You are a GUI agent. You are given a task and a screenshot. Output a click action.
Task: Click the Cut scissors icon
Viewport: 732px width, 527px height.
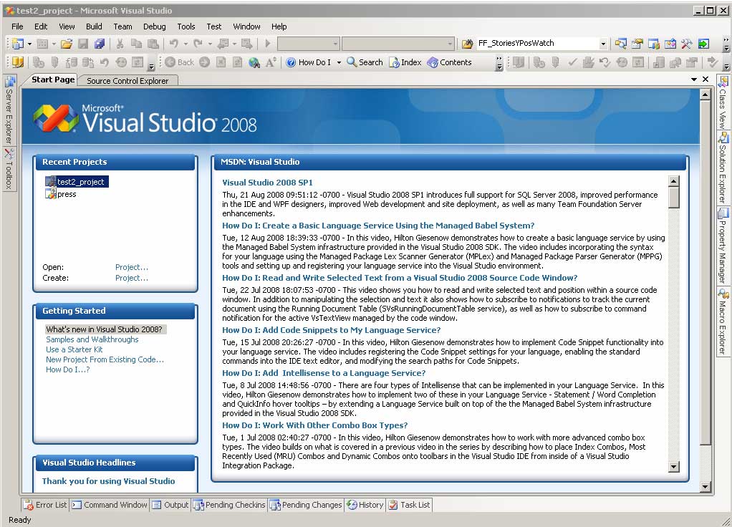click(x=120, y=44)
